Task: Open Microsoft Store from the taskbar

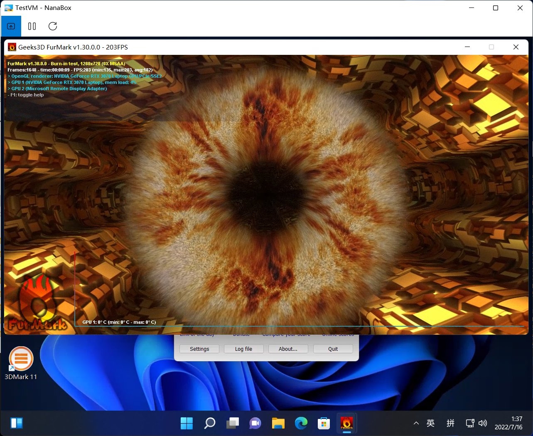Action: (324, 423)
